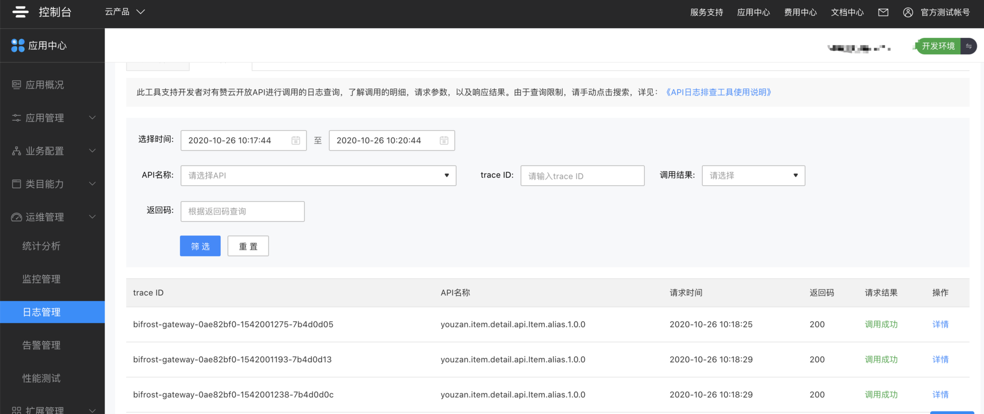This screenshot has height=414, width=984.
Task: Click the 重置 button
Action: click(248, 246)
